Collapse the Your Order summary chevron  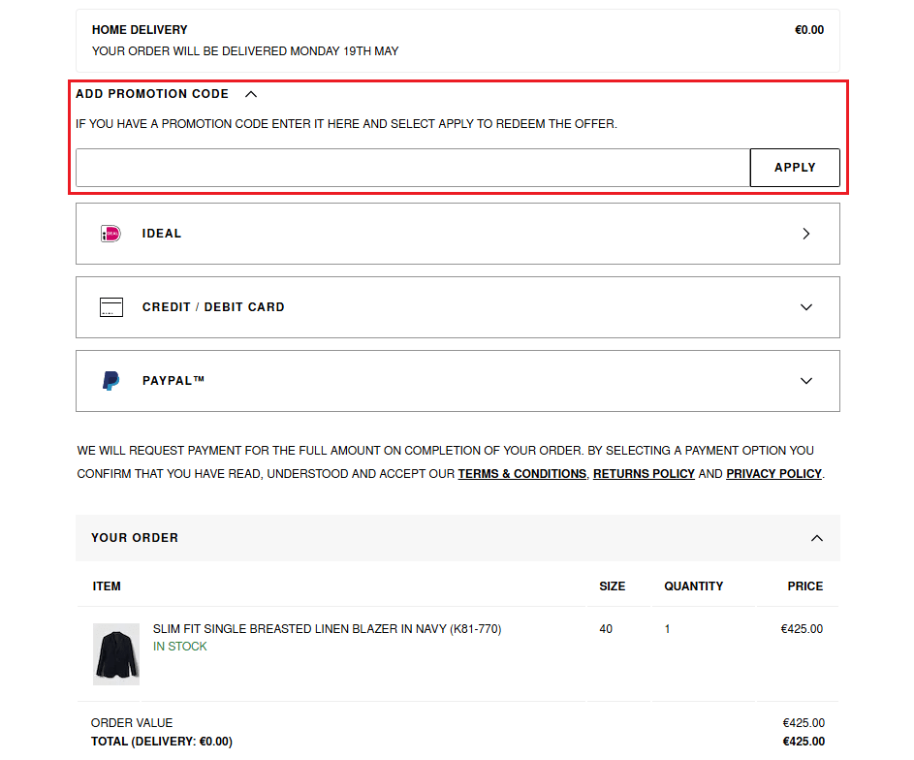pyautogui.click(x=817, y=538)
